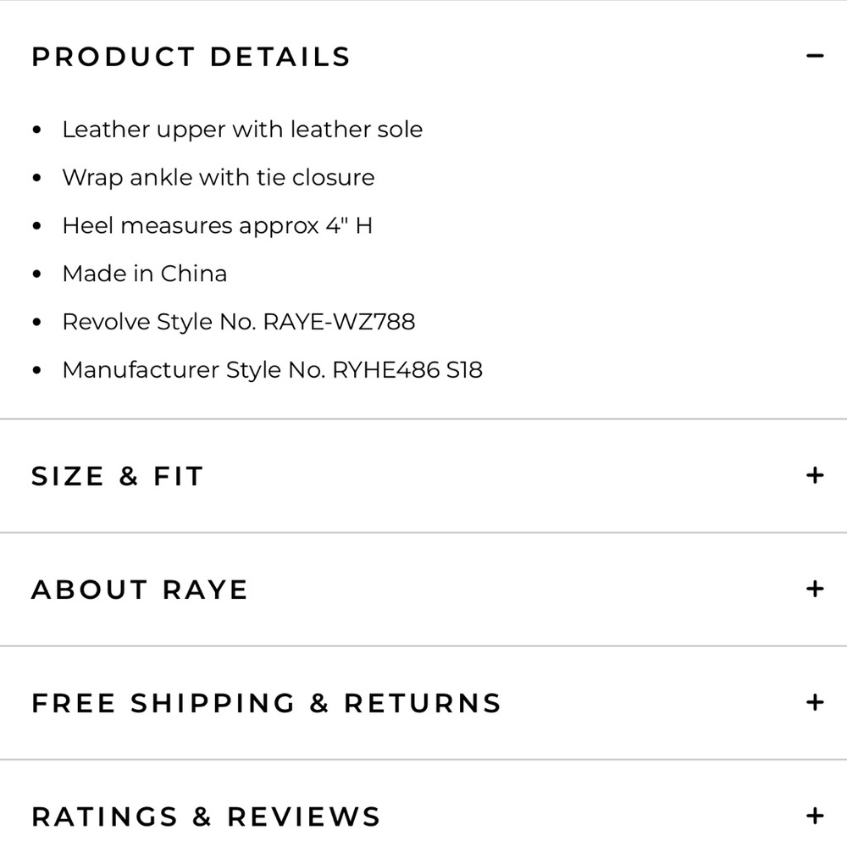Click the Wrap ankle with tie closure bullet
This screenshot has height=847, width=847.
click(219, 177)
